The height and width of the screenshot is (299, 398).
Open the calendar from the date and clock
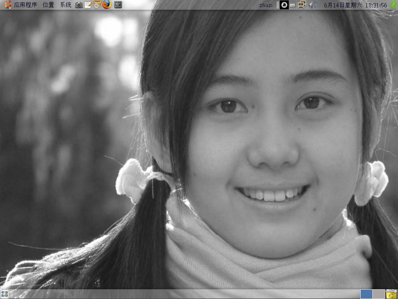356,5
